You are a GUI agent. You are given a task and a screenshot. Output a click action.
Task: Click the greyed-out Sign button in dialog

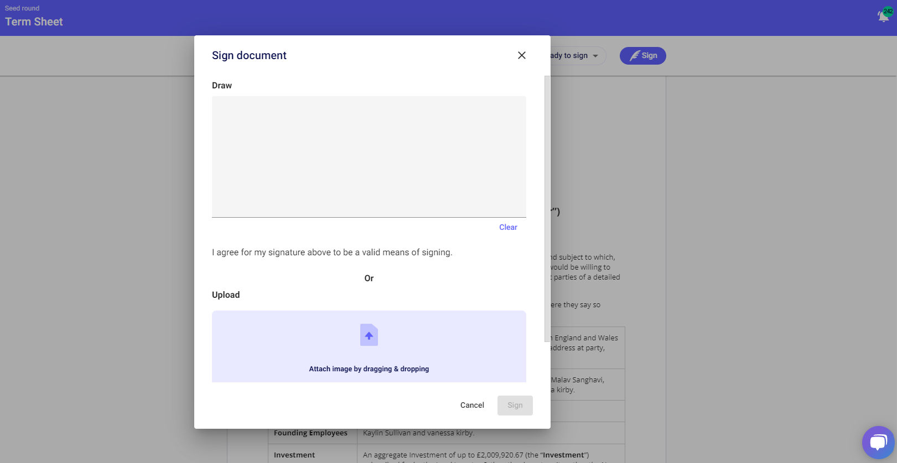click(x=515, y=405)
